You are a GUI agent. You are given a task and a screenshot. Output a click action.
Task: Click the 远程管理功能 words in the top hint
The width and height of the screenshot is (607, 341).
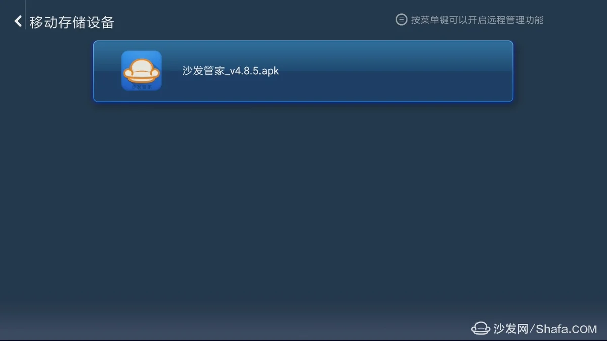click(x=518, y=20)
